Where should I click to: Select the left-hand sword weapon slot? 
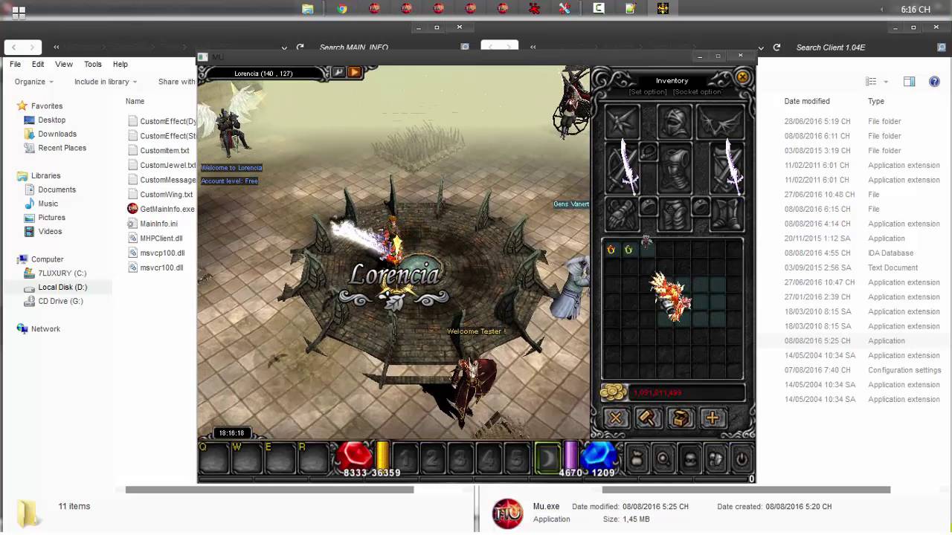point(623,169)
